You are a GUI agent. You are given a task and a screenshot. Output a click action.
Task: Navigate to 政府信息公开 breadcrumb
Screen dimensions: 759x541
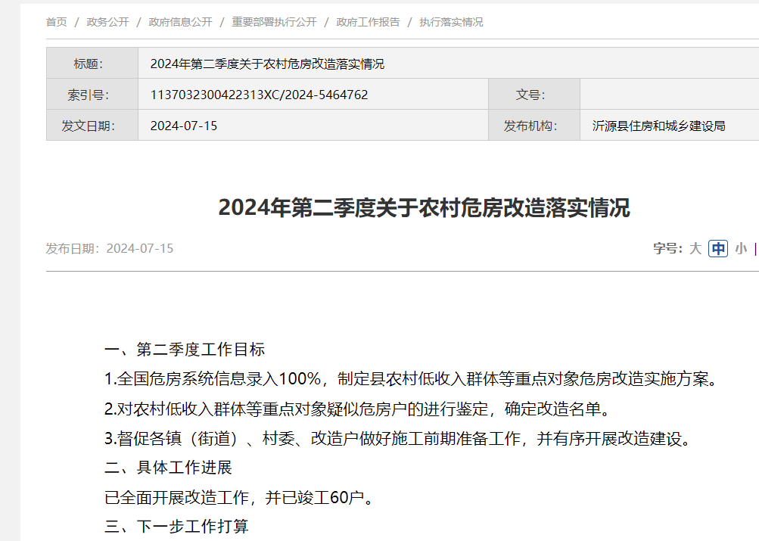(x=180, y=22)
